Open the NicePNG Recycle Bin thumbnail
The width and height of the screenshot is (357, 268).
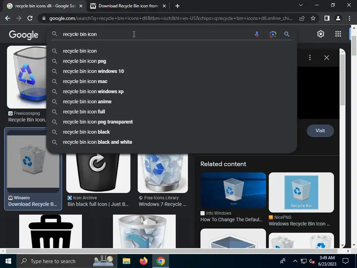[301, 192]
